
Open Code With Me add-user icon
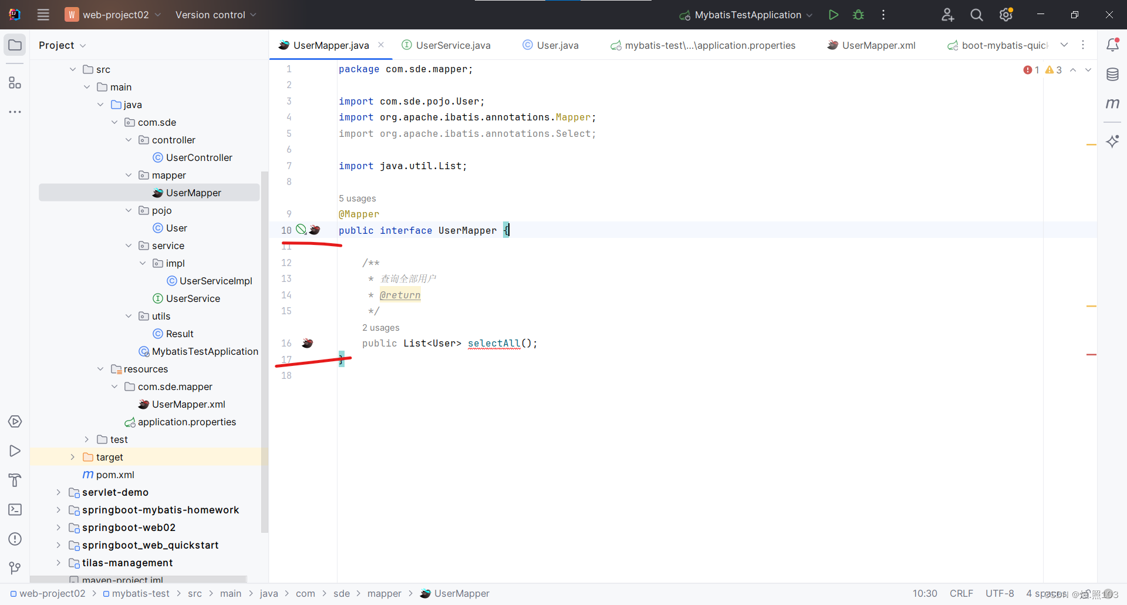pos(947,15)
